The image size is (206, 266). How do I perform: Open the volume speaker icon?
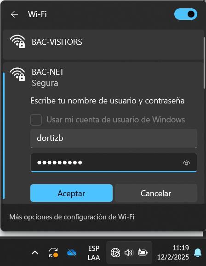pos(128,253)
